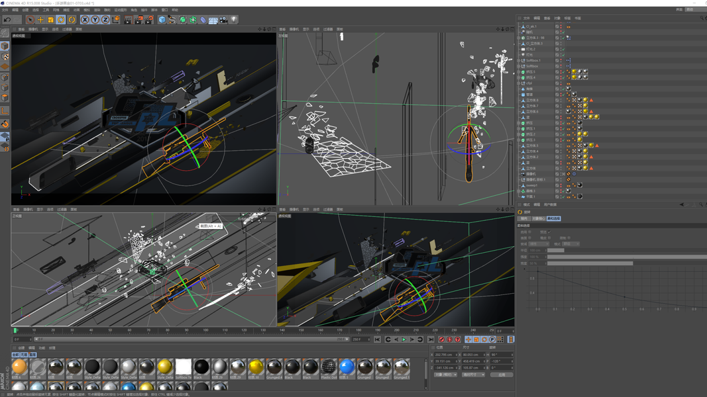Toggle enable checkmark for 平面.1

tap(563, 197)
